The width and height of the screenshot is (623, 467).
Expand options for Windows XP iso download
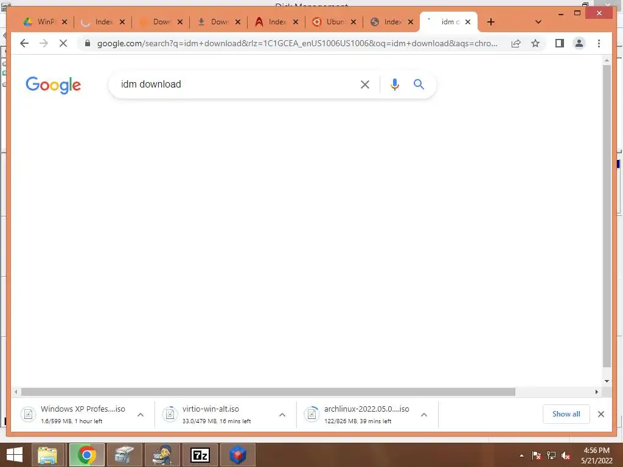click(x=141, y=415)
